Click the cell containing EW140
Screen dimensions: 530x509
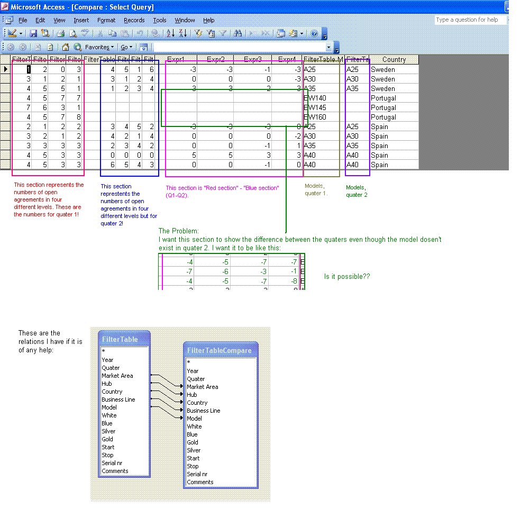323,98
